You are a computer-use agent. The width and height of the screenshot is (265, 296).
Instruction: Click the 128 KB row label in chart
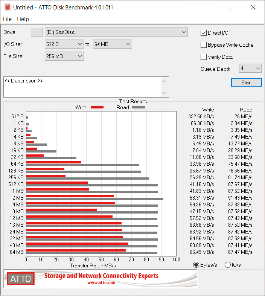[x=16, y=171]
